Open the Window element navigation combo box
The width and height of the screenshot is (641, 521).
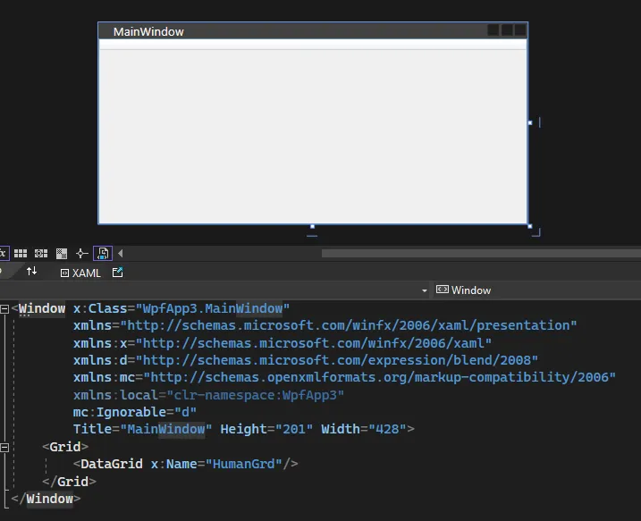536,290
